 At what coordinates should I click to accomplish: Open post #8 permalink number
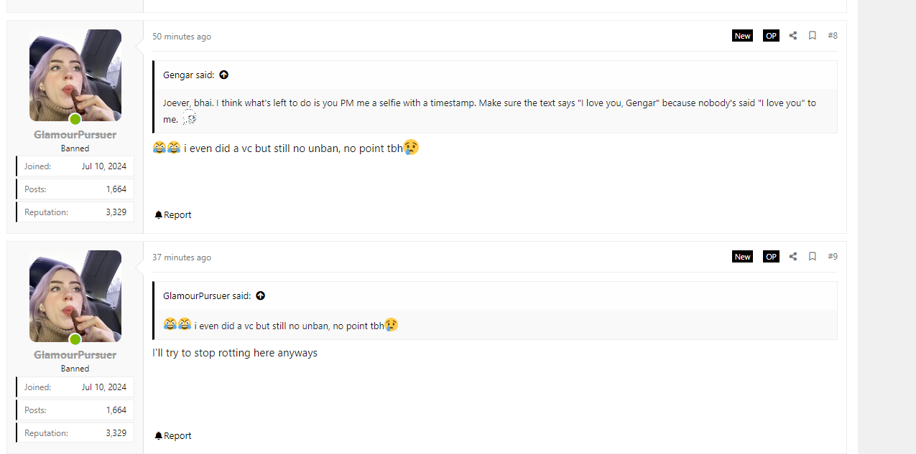point(833,36)
